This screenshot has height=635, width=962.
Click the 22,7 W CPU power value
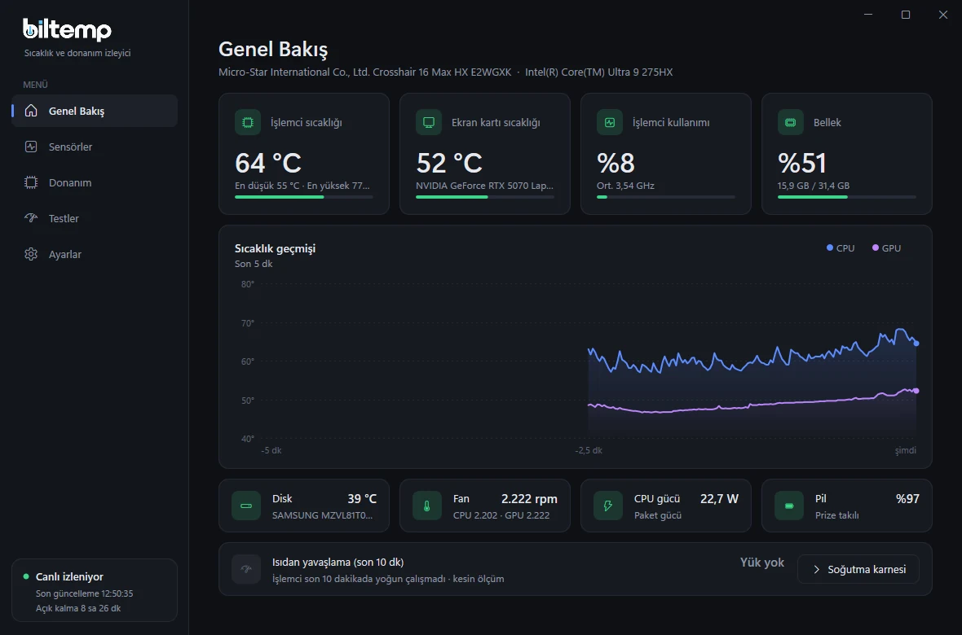click(719, 498)
